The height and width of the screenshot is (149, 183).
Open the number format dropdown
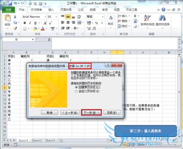tap(103, 17)
